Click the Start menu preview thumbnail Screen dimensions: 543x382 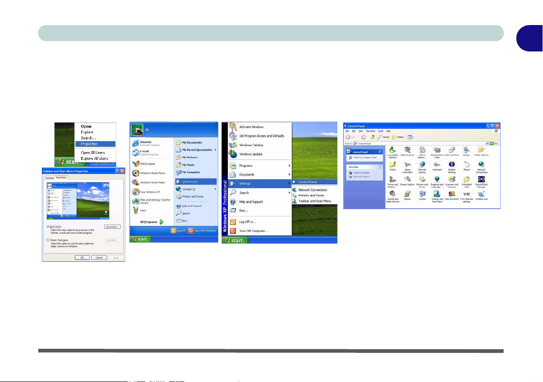click(78, 201)
